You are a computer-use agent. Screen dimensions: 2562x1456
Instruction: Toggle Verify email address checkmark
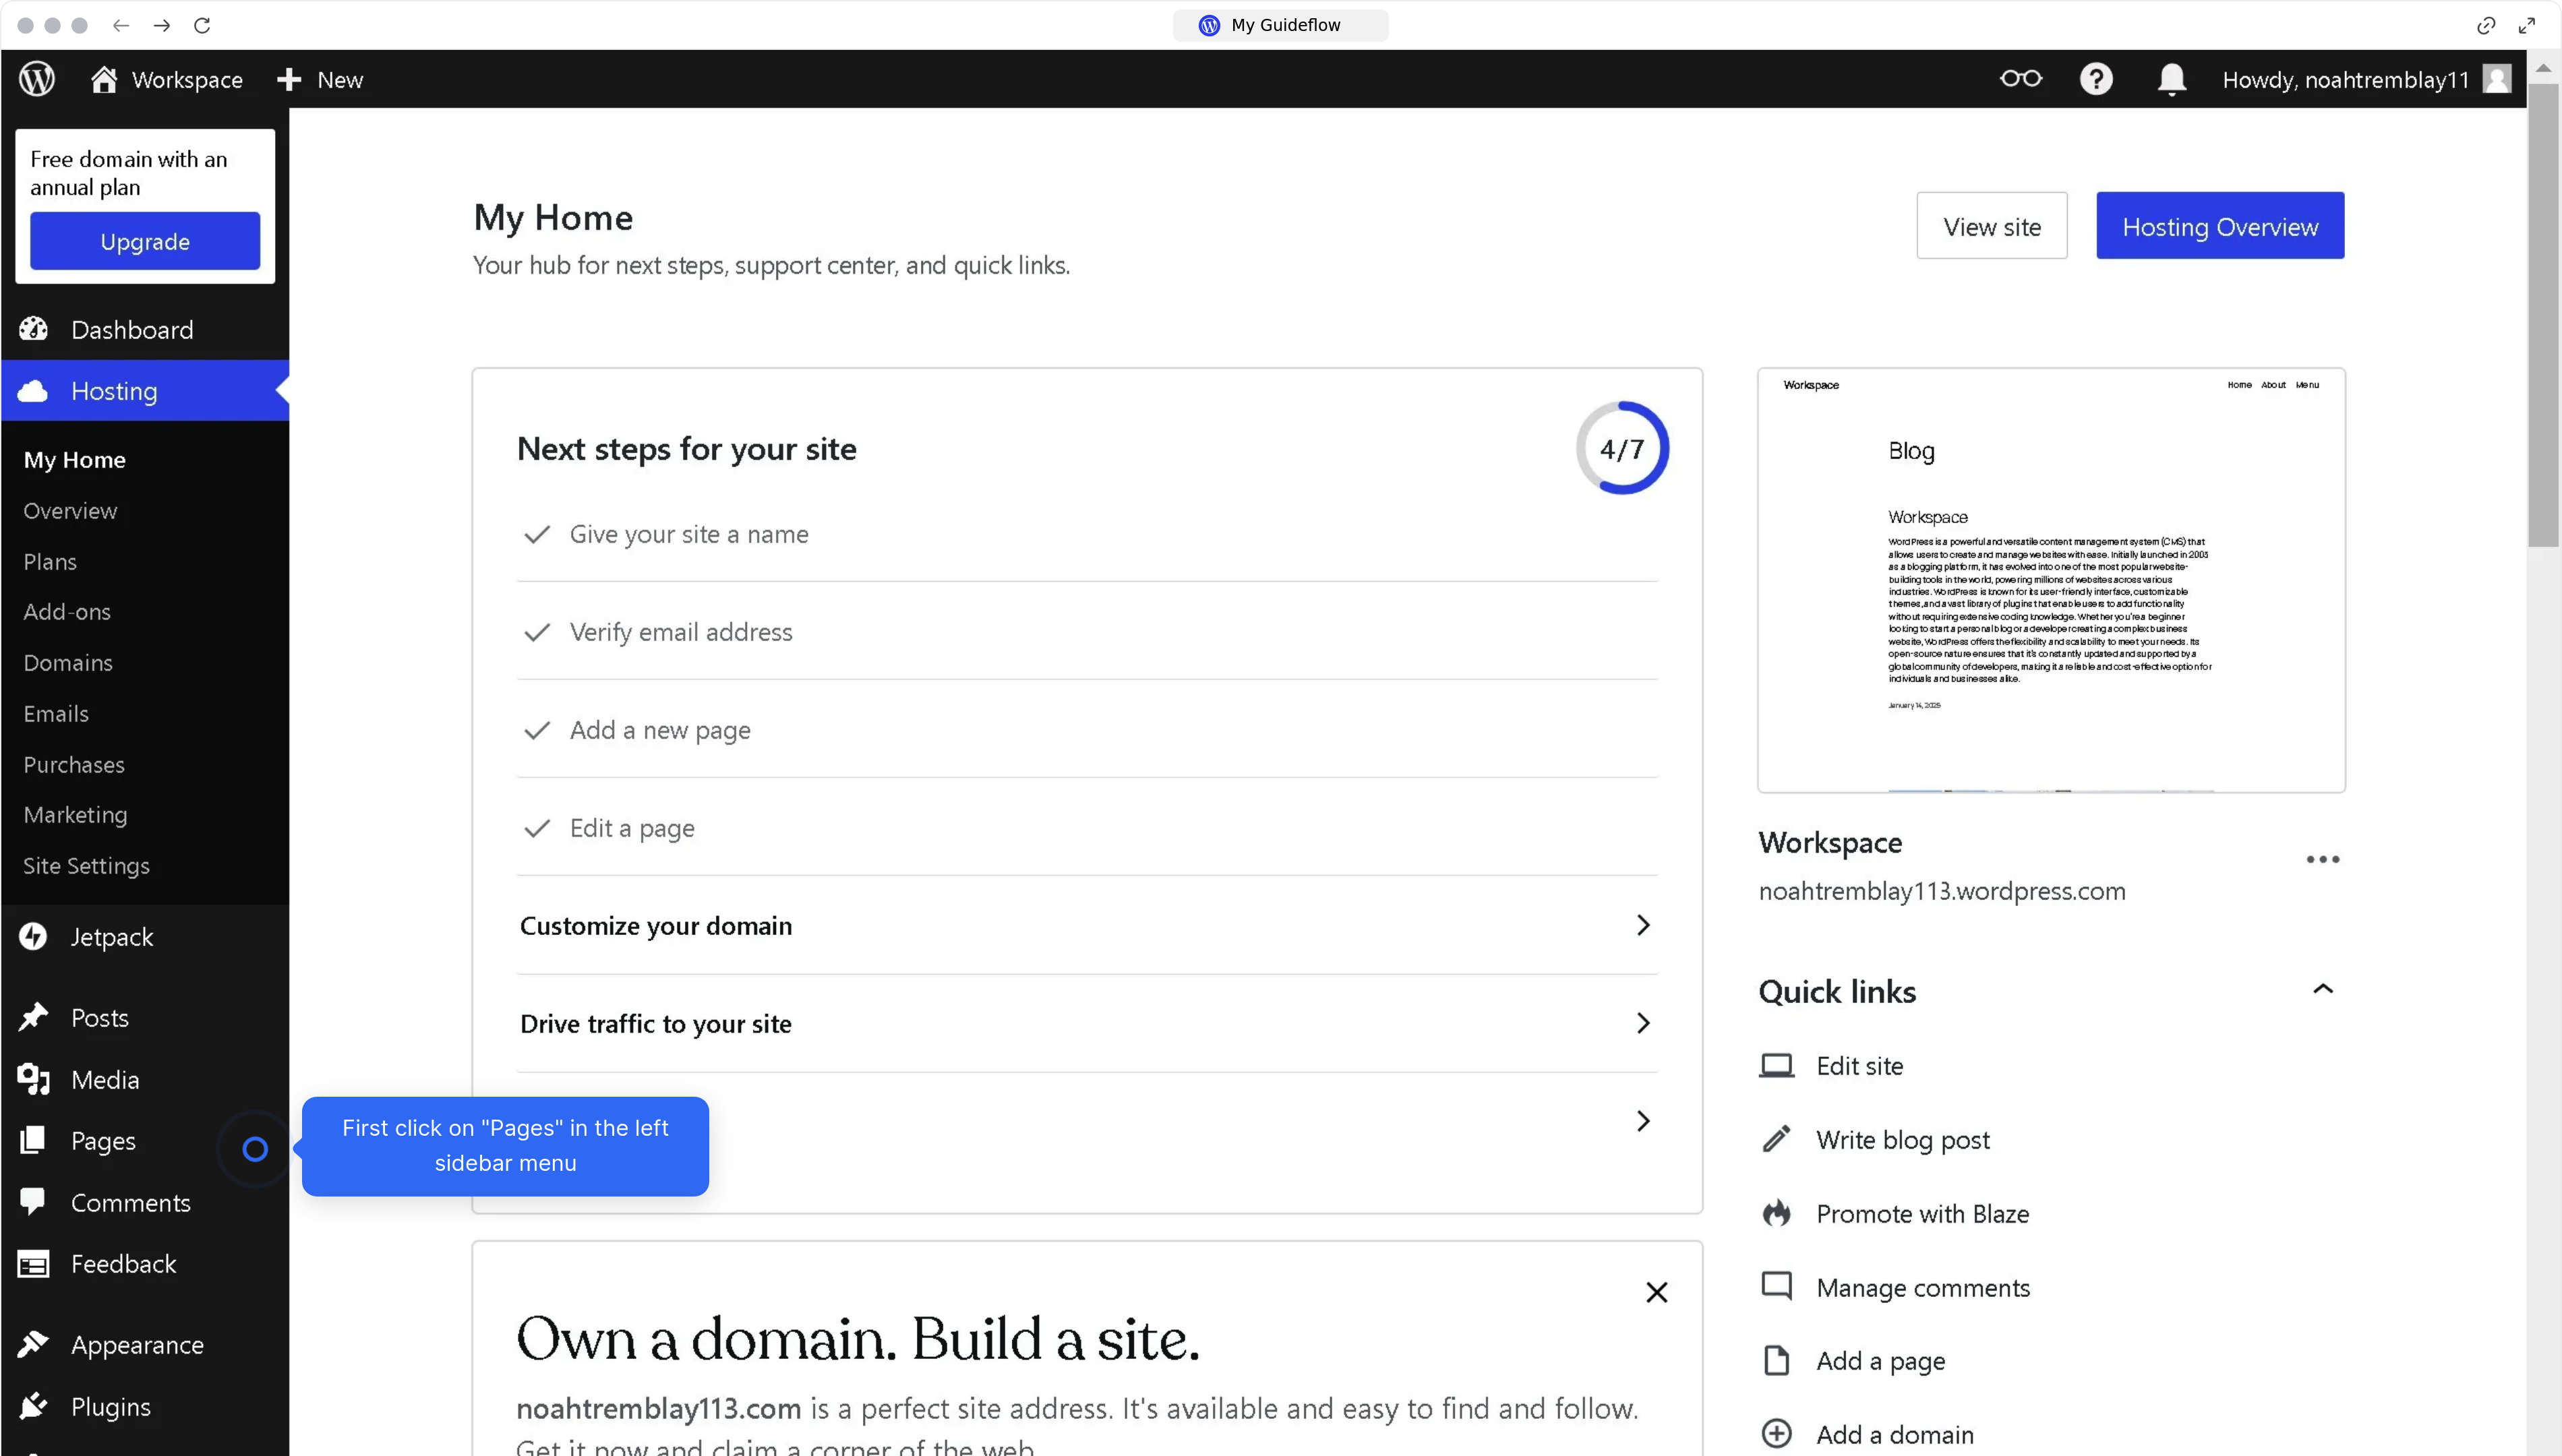537,632
